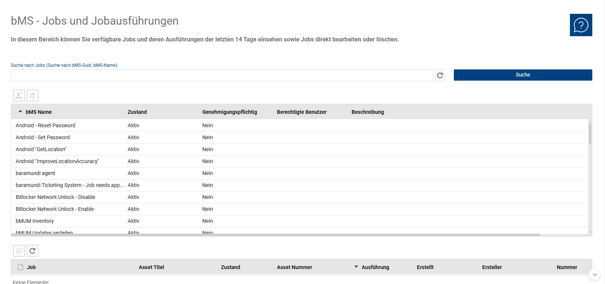Select Bitlocker Network Unlock - Disable job
605x284 pixels.
point(300,197)
